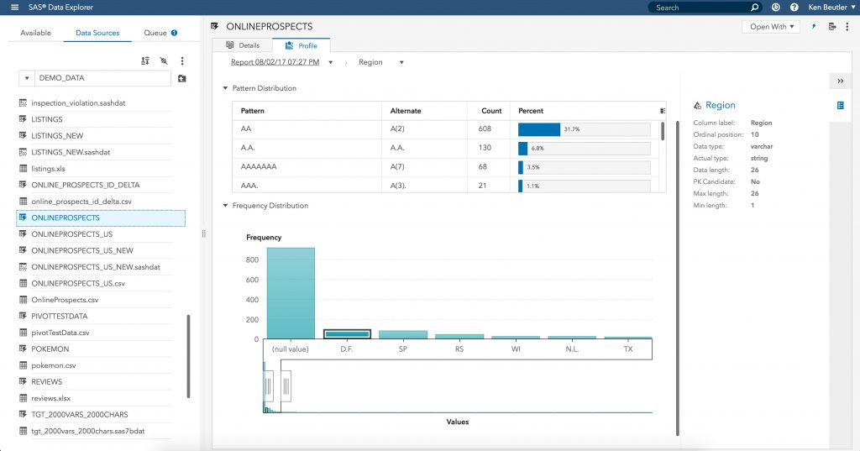Open the help question mark icon

pyautogui.click(x=794, y=8)
